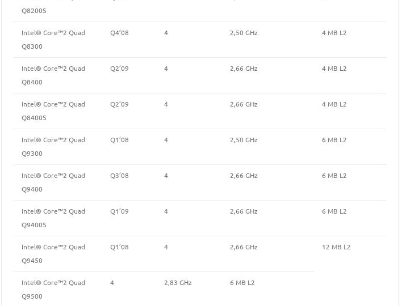Open the Intel Core 2 Quad Q9400 entry
The width and height of the screenshot is (402, 306).
pyautogui.click(x=53, y=182)
